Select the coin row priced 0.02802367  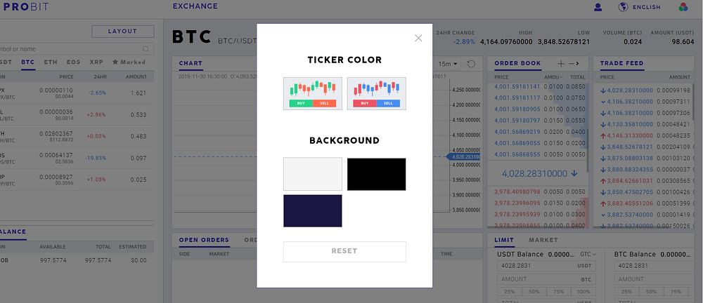[77, 137]
